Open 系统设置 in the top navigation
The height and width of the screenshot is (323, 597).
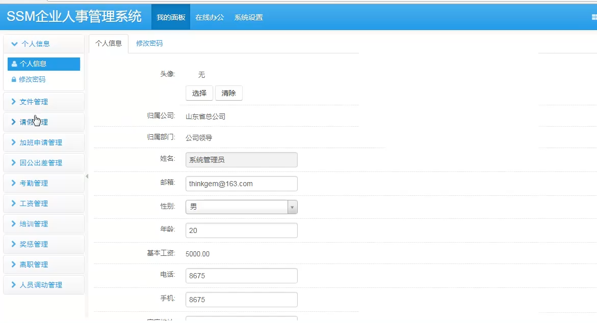(249, 17)
